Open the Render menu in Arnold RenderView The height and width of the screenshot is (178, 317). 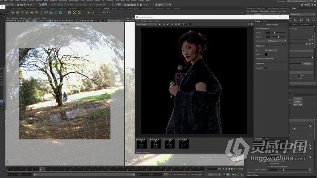[157, 21]
